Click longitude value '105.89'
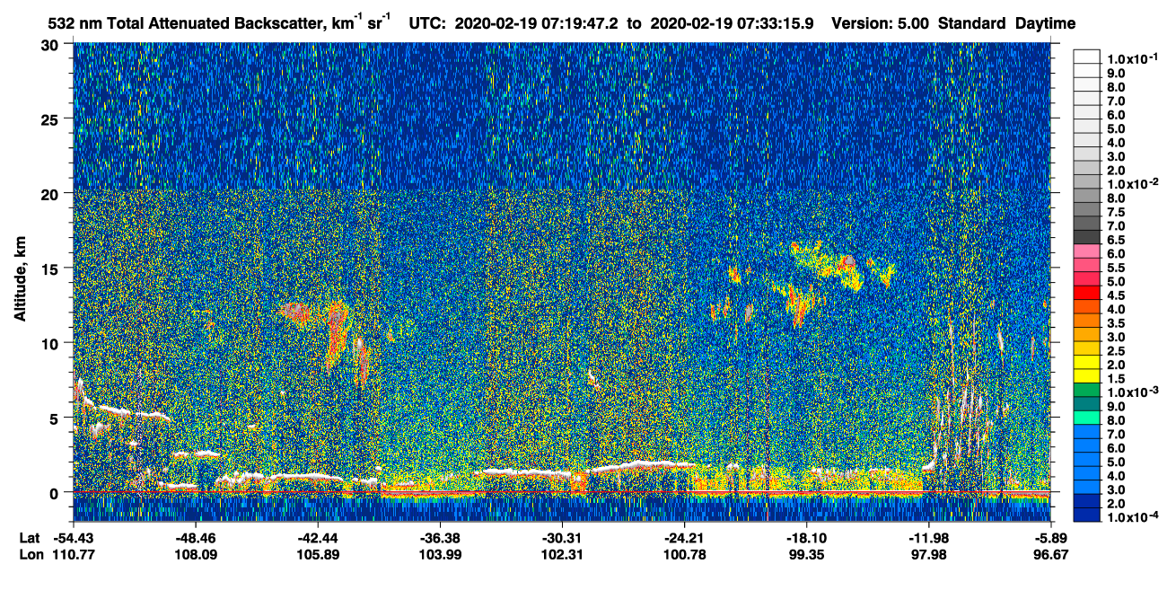The width and height of the screenshot is (1167, 599). tap(318, 555)
